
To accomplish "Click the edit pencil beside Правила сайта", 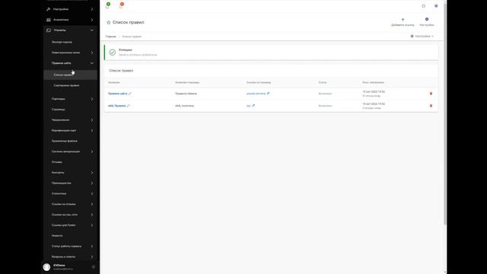I will click(x=130, y=94).
